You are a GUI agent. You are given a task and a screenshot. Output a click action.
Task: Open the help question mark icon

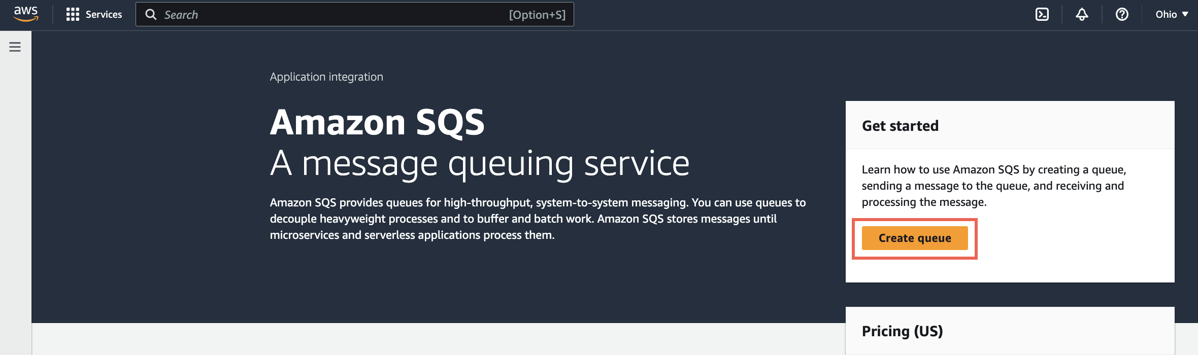point(1122,14)
